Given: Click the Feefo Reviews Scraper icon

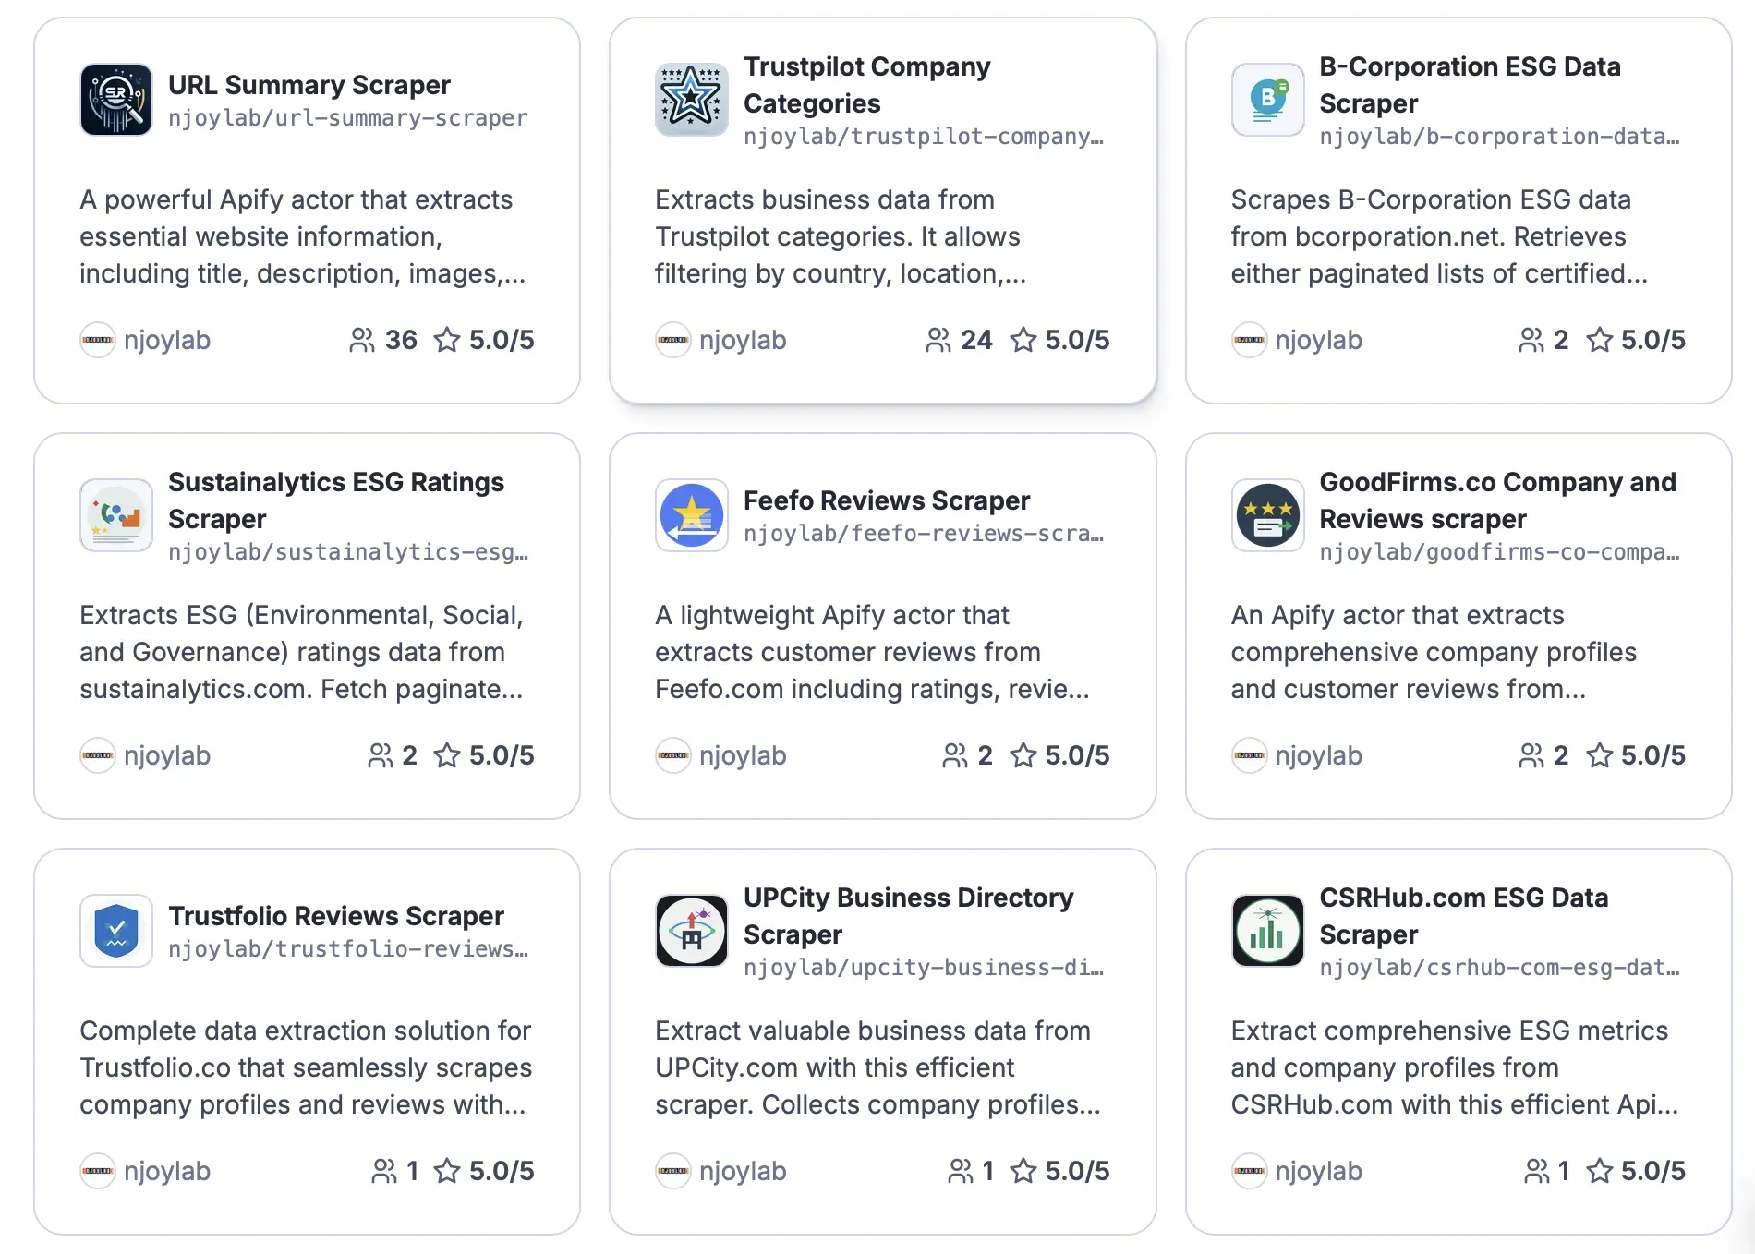Looking at the screenshot, I should 692,515.
